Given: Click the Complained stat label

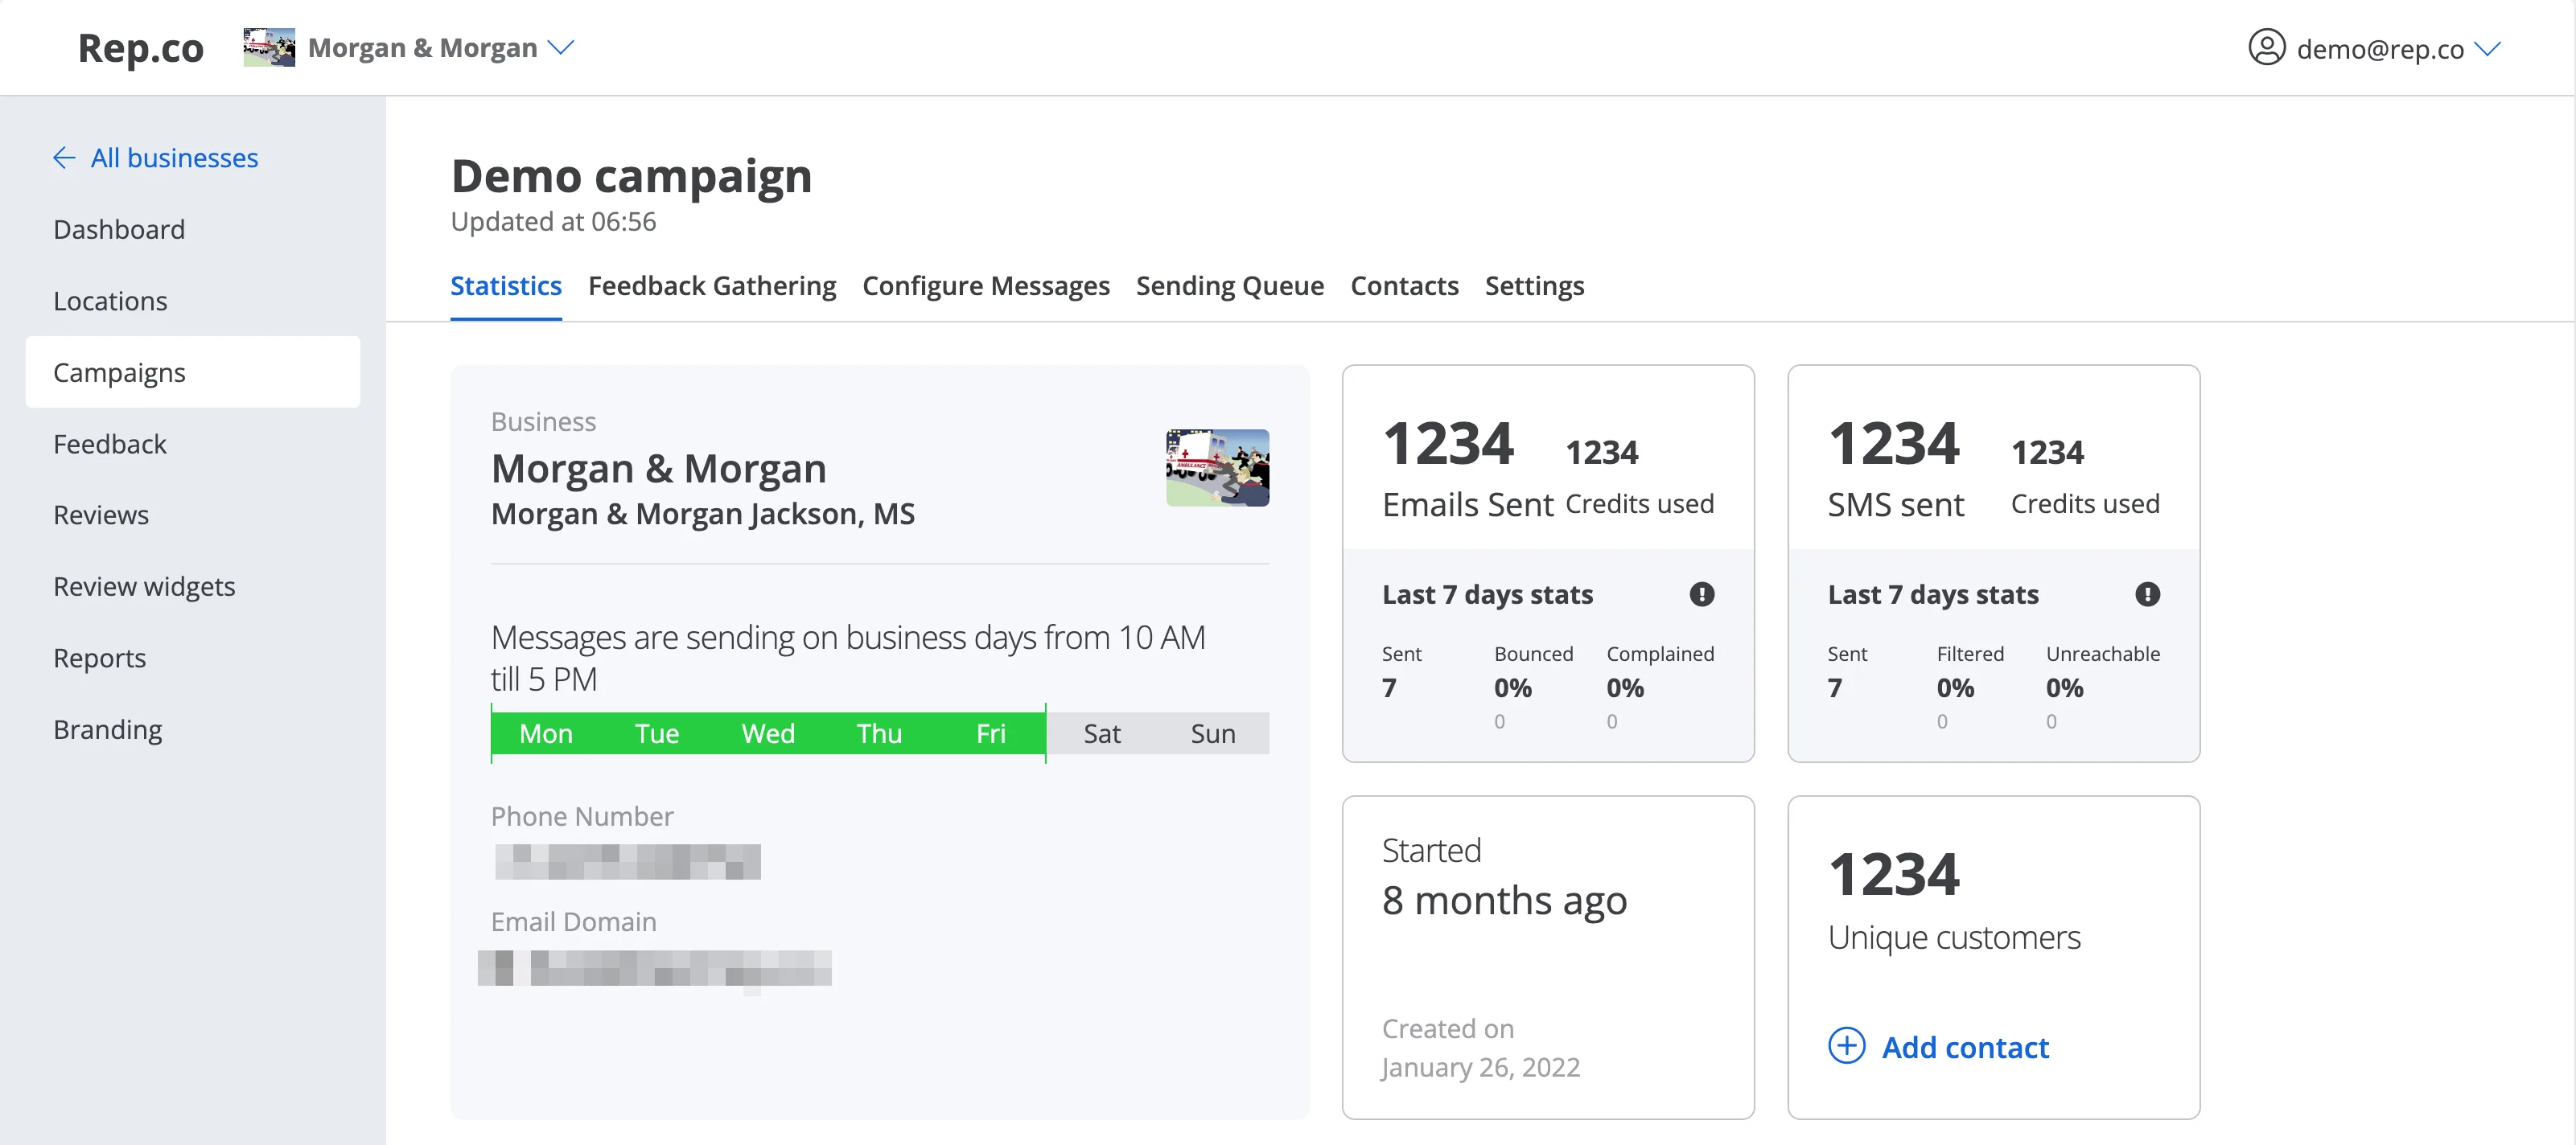Looking at the screenshot, I should coord(1660,654).
